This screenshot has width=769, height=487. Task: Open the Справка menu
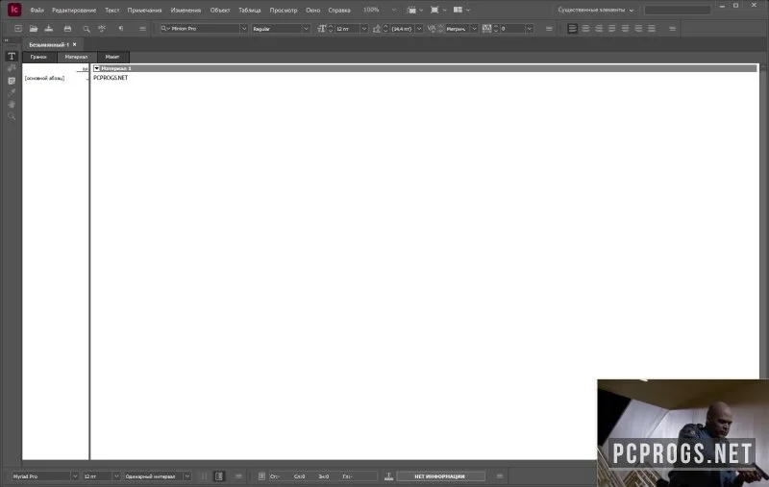pyautogui.click(x=339, y=10)
